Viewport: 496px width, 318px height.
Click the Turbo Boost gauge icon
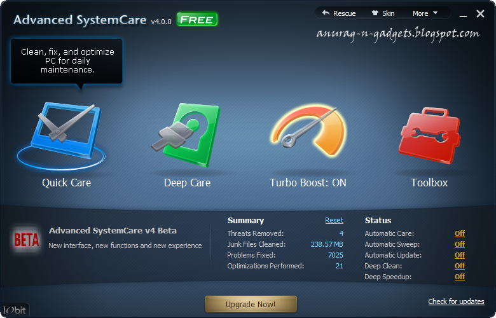coord(309,130)
